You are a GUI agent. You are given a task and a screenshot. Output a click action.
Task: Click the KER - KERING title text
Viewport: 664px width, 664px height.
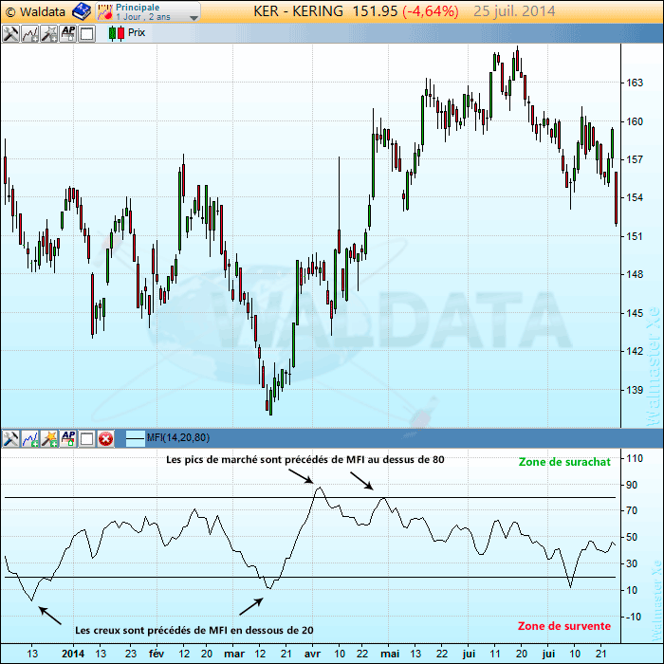click(299, 11)
